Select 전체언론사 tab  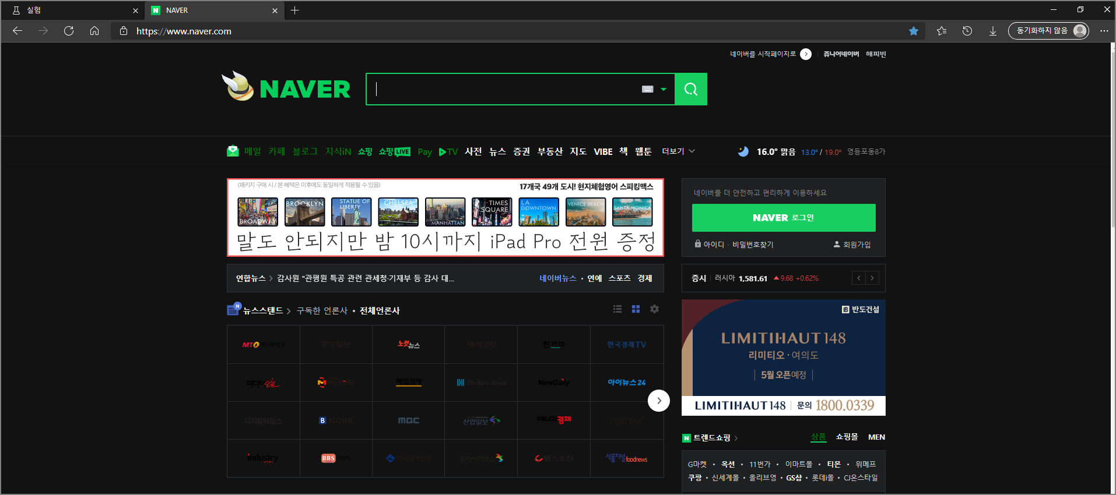(x=380, y=310)
